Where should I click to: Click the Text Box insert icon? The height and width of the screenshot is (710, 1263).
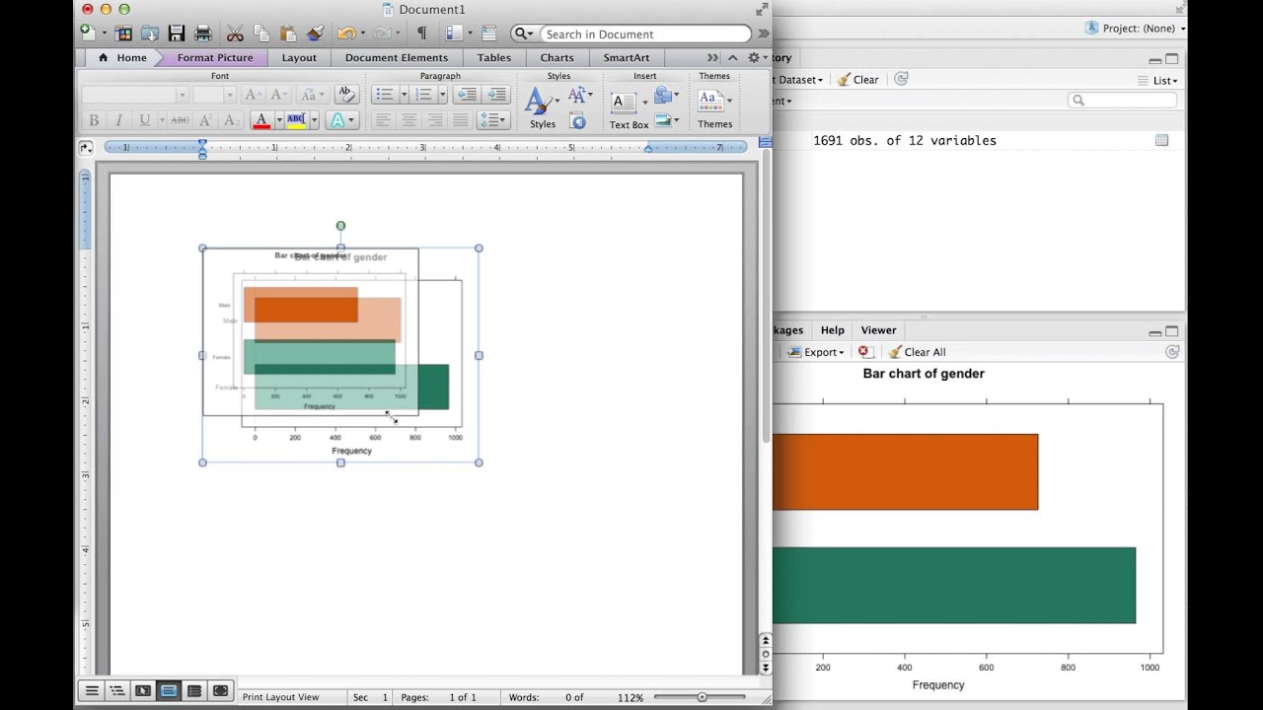click(x=624, y=102)
